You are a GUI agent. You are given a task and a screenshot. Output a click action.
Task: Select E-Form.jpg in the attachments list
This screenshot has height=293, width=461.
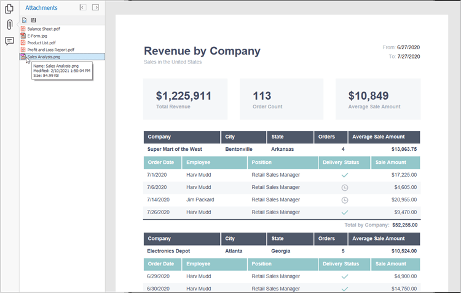pyautogui.click(x=37, y=36)
